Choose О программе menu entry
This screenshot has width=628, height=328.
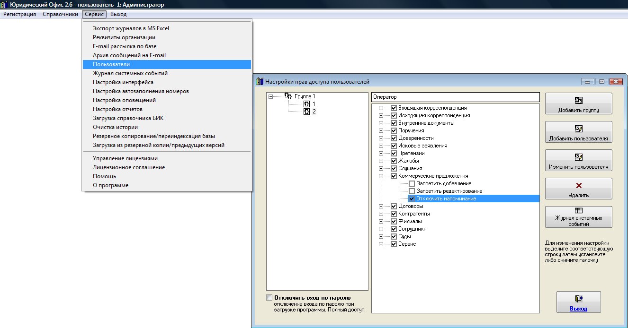167,185
